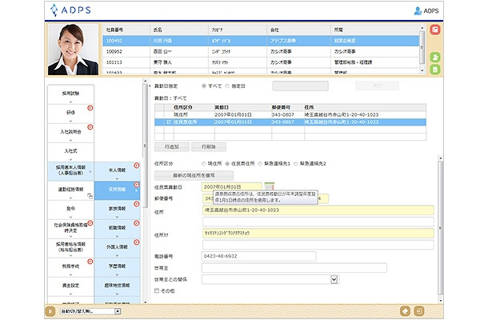Choose the 住民票住所 radio button
488x320 pixels.
pos(227,163)
